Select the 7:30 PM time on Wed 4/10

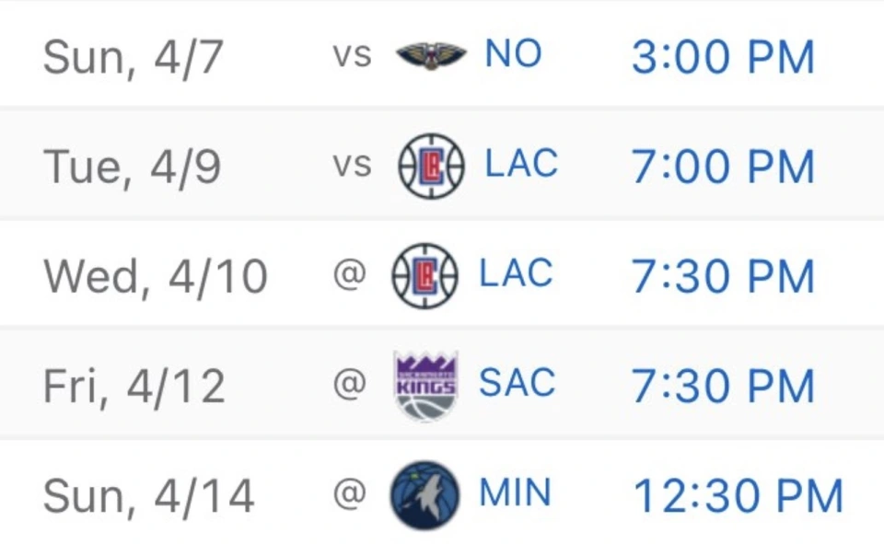(724, 276)
